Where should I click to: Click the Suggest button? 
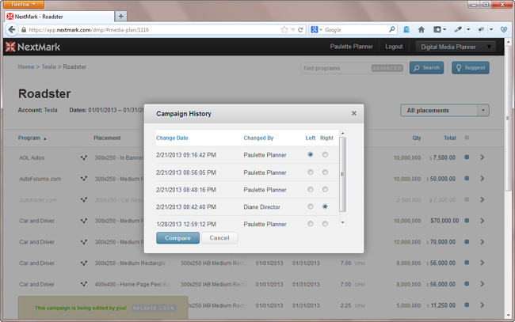471,68
